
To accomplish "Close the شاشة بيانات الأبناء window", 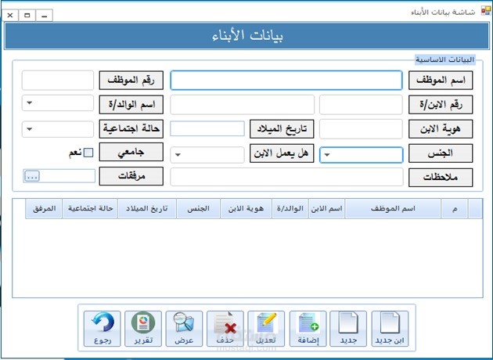I will coord(10,15).
